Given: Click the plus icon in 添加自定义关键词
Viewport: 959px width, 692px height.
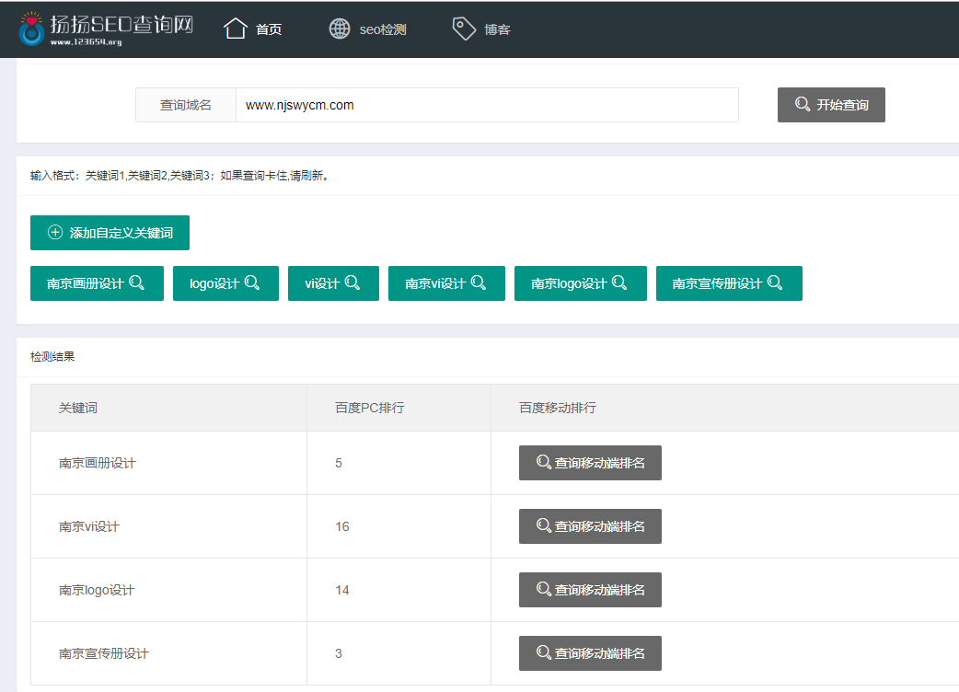Looking at the screenshot, I should coord(55,233).
